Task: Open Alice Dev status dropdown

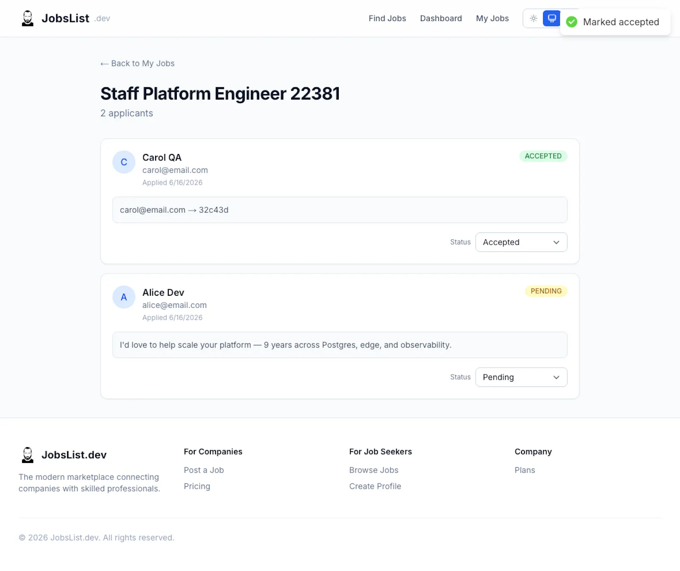Action: (x=521, y=377)
